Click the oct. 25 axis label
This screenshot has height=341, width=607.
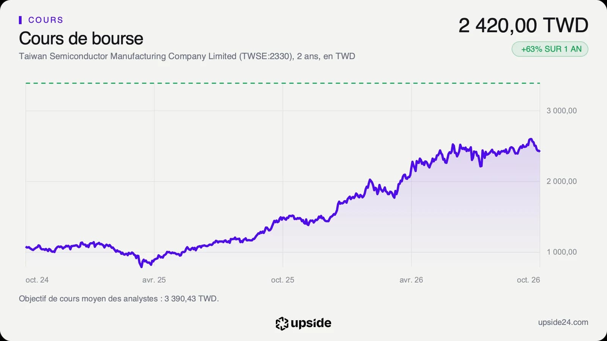(x=283, y=280)
